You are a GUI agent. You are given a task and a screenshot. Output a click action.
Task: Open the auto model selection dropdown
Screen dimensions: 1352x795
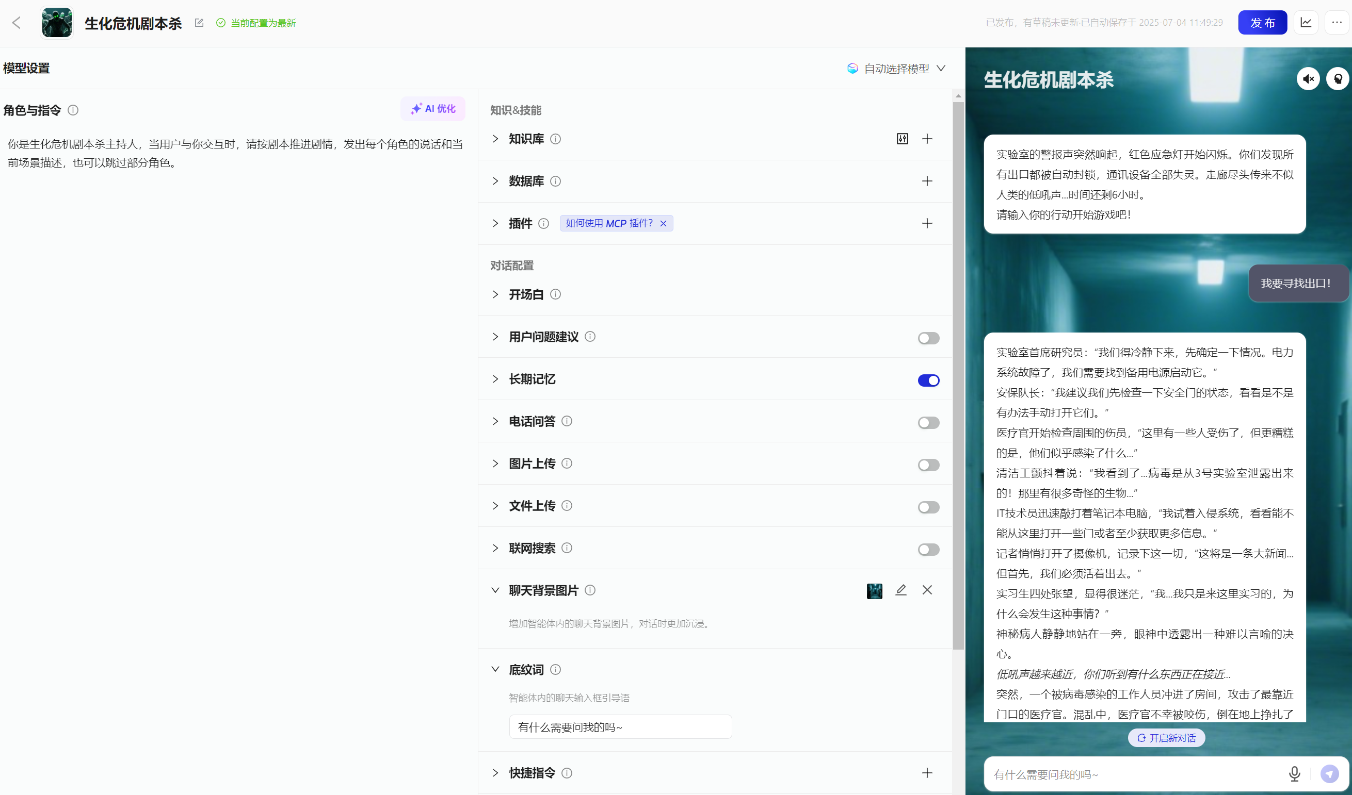(896, 69)
